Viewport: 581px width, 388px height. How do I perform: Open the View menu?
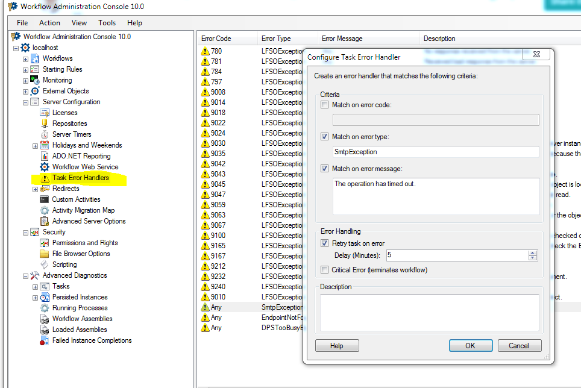pos(80,23)
